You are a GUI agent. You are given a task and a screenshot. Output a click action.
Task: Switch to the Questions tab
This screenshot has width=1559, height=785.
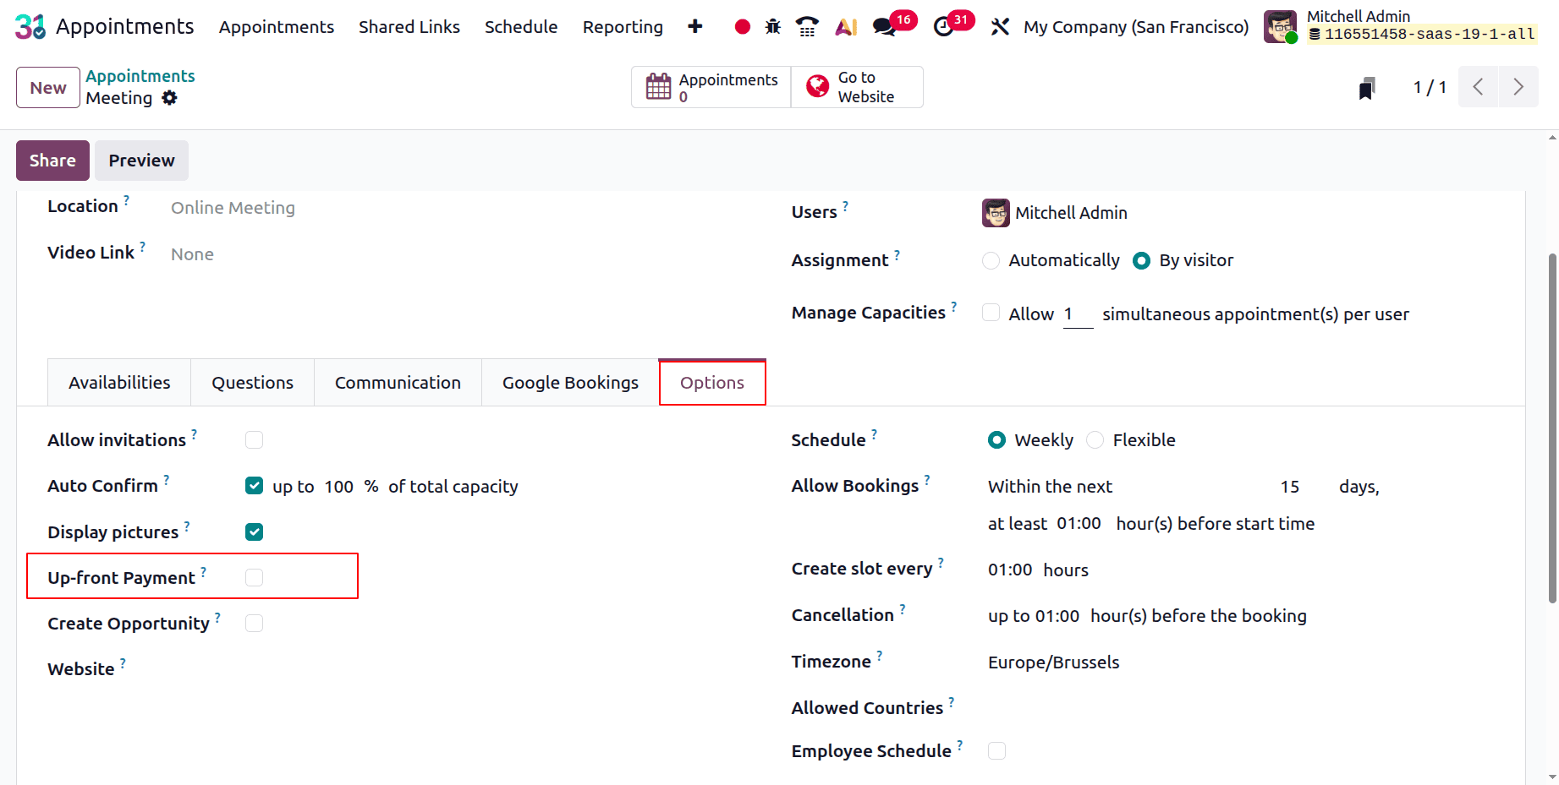252,383
